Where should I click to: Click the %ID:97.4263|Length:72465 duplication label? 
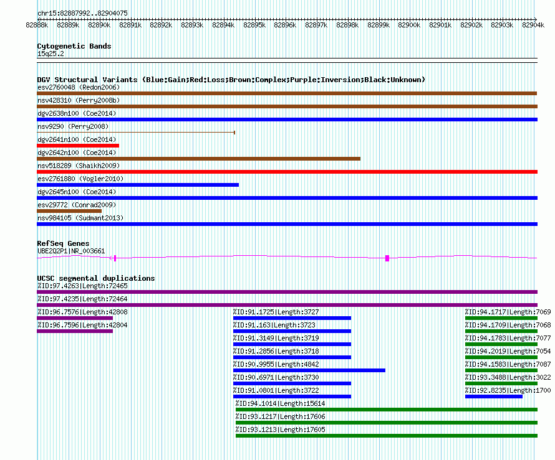click(82, 286)
